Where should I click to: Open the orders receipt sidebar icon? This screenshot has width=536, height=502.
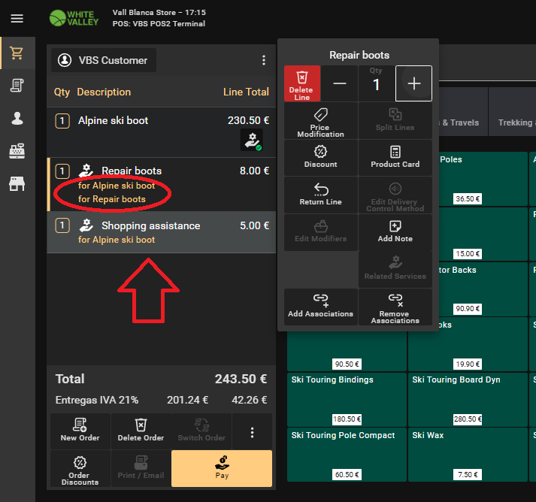[17, 86]
